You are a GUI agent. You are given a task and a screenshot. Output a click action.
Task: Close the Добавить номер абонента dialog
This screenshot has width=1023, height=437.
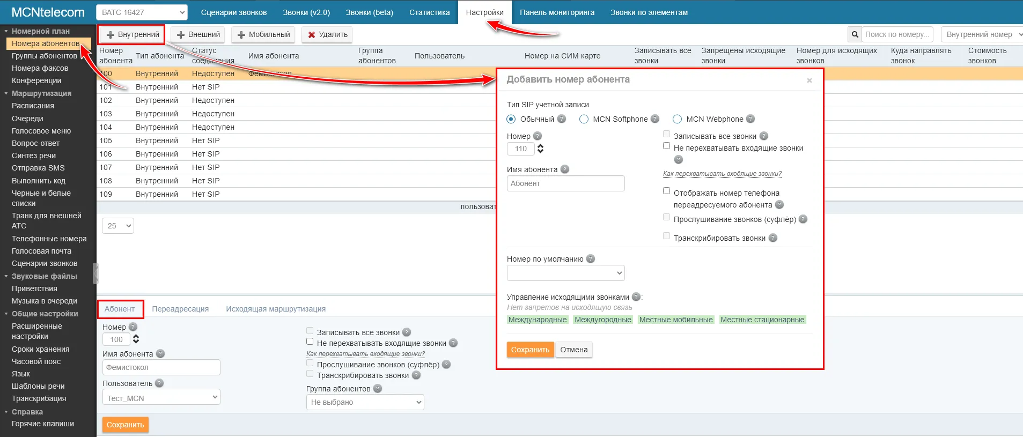[x=809, y=80]
